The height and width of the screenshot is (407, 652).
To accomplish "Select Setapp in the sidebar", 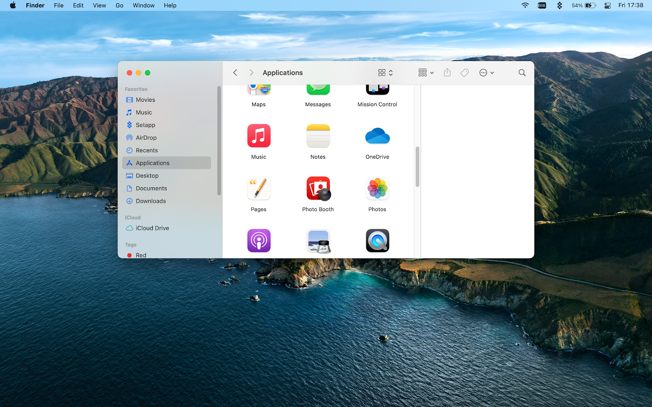I will pyautogui.click(x=167, y=125).
